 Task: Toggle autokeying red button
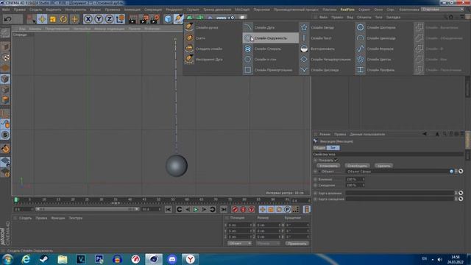click(243, 209)
